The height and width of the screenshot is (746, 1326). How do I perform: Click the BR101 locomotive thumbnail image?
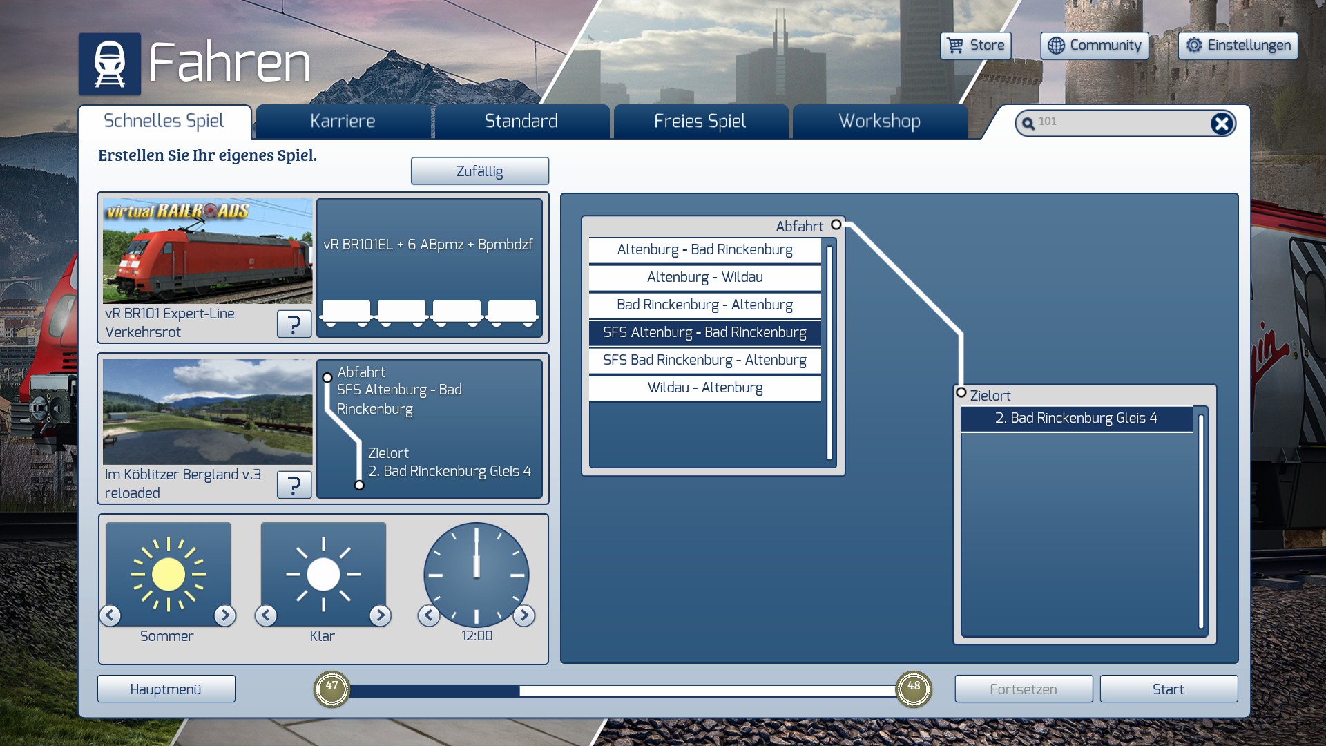tap(207, 251)
